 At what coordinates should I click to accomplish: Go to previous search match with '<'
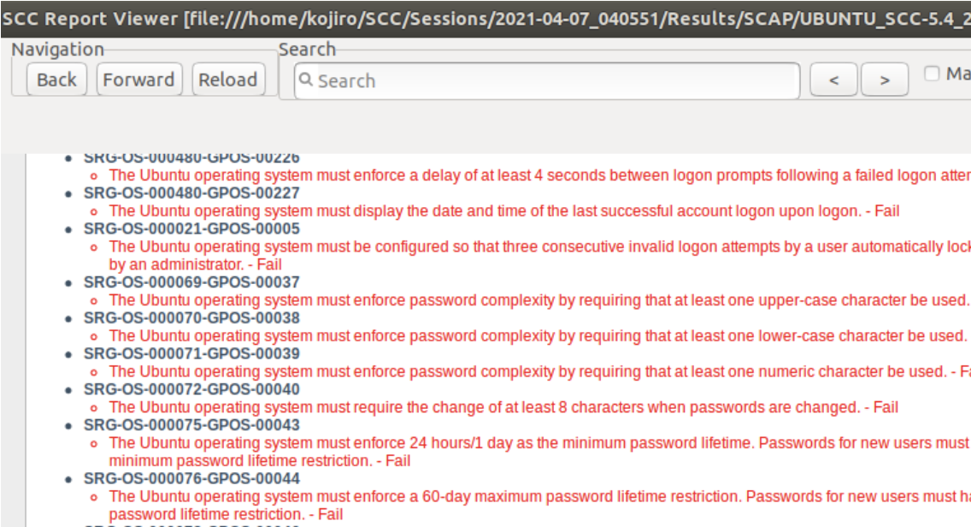pos(833,80)
